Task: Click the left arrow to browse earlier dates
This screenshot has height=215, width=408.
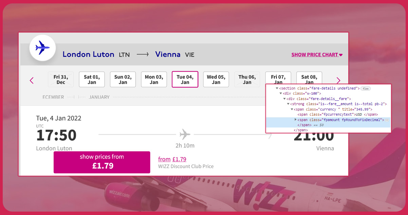Action: [x=32, y=80]
